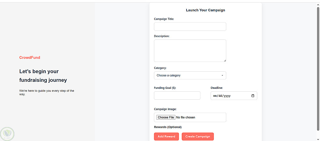Click the No file chosen text

(x=186, y=117)
